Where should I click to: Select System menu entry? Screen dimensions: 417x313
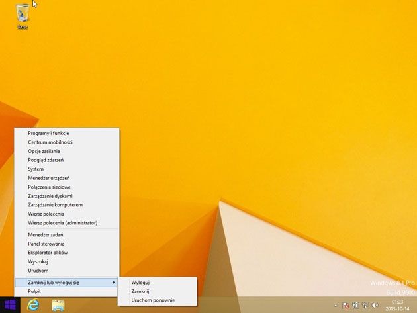pos(68,169)
